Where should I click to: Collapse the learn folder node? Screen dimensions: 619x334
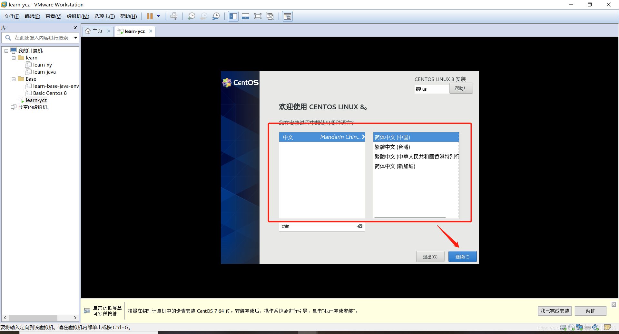(x=14, y=58)
